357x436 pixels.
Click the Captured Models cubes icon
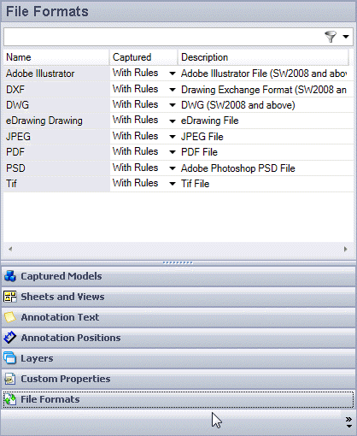click(x=10, y=276)
